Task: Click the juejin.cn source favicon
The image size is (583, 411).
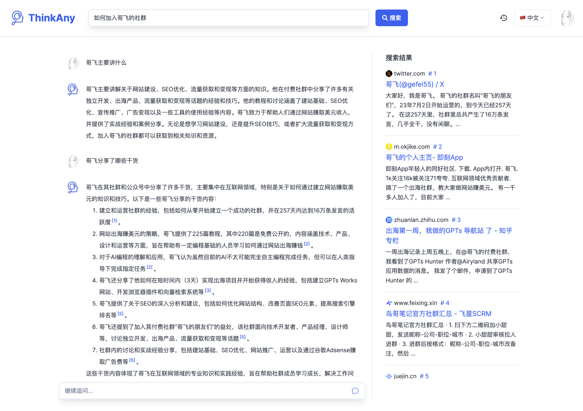Action: pos(389,376)
